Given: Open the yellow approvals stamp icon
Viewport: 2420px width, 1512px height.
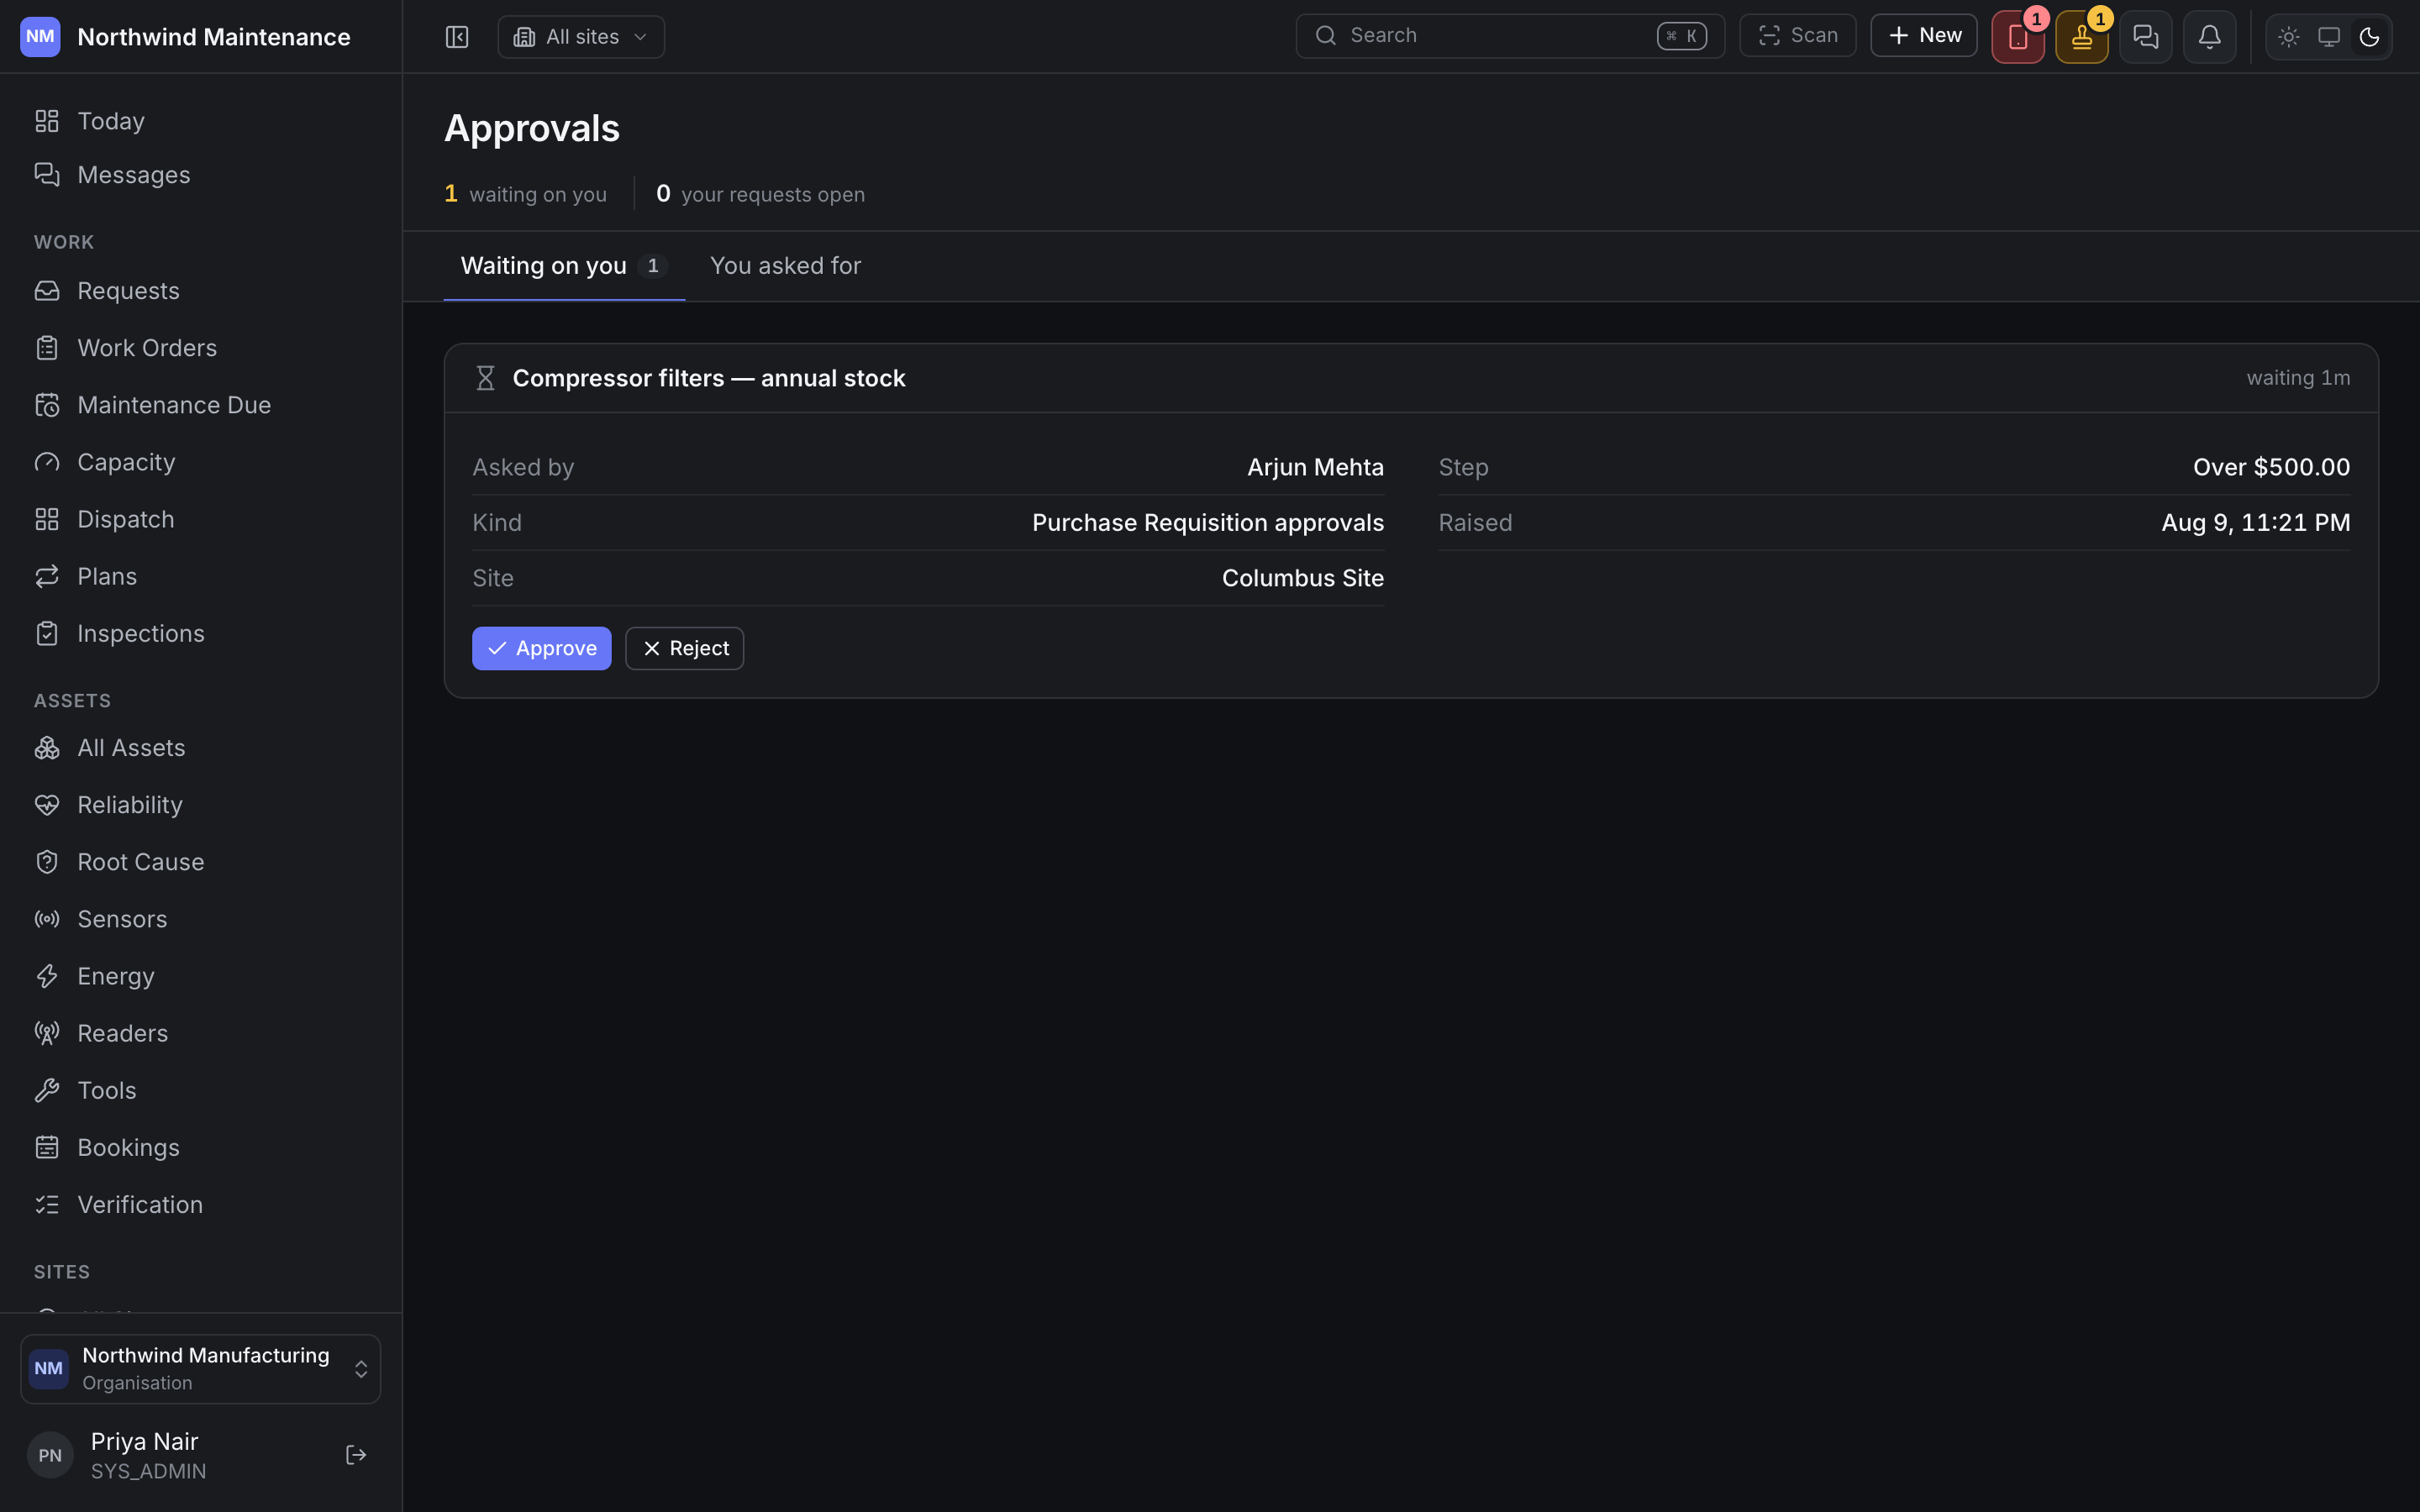Looking at the screenshot, I should point(2081,38).
